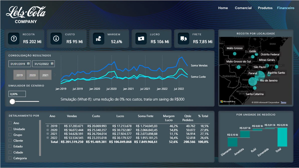Check the Estado checkbox
Image resolution: width=299 pixels, height=168 pixels.
point(10,146)
